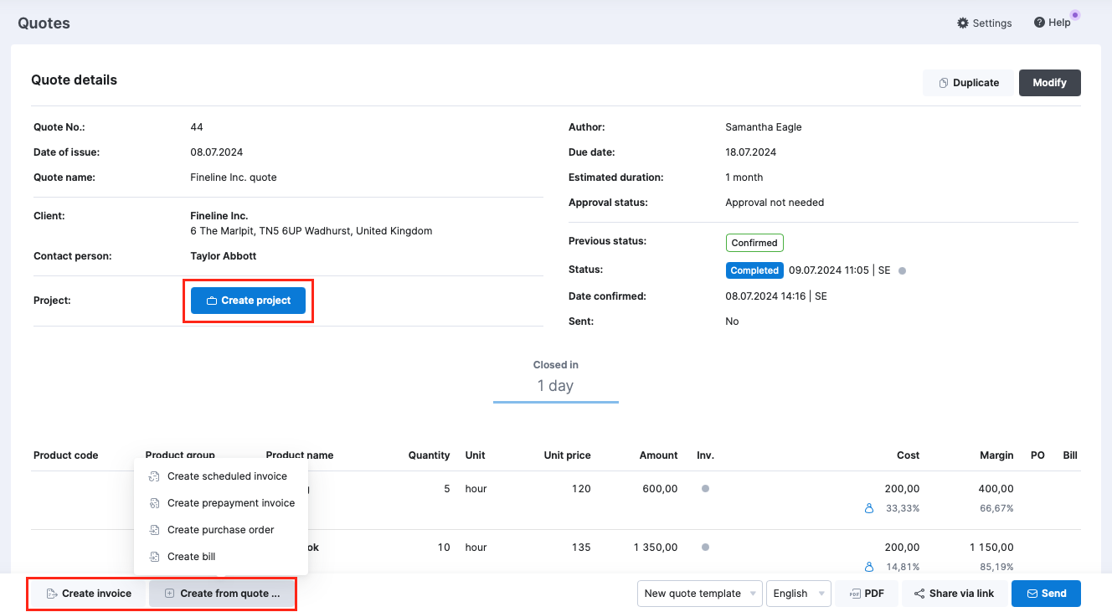Click the Product code column header
The image size is (1112, 612).
coord(66,455)
